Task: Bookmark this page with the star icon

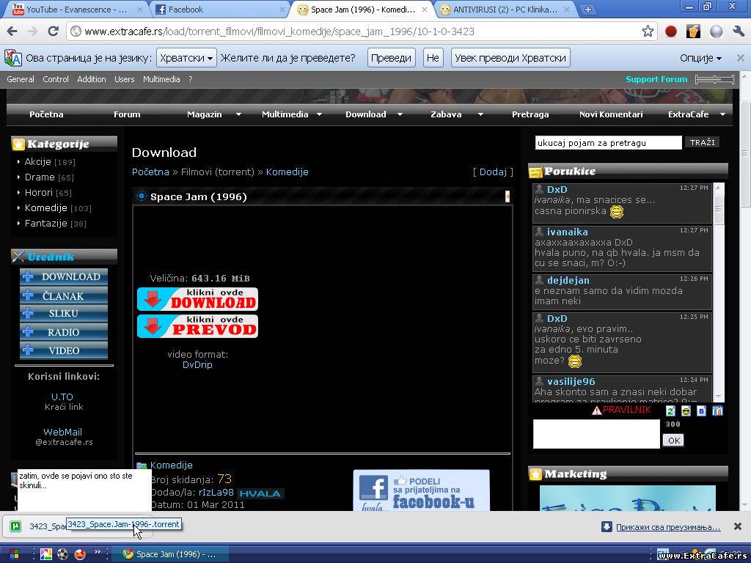Action: (x=648, y=32)
